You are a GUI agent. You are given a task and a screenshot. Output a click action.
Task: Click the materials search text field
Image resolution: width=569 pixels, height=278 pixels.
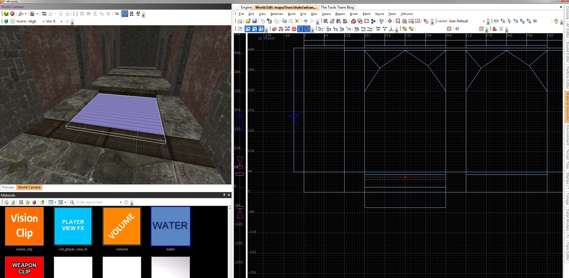[x=98, y=202]
